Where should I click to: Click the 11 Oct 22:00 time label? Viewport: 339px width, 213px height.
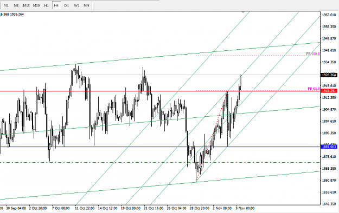[85, 208]
